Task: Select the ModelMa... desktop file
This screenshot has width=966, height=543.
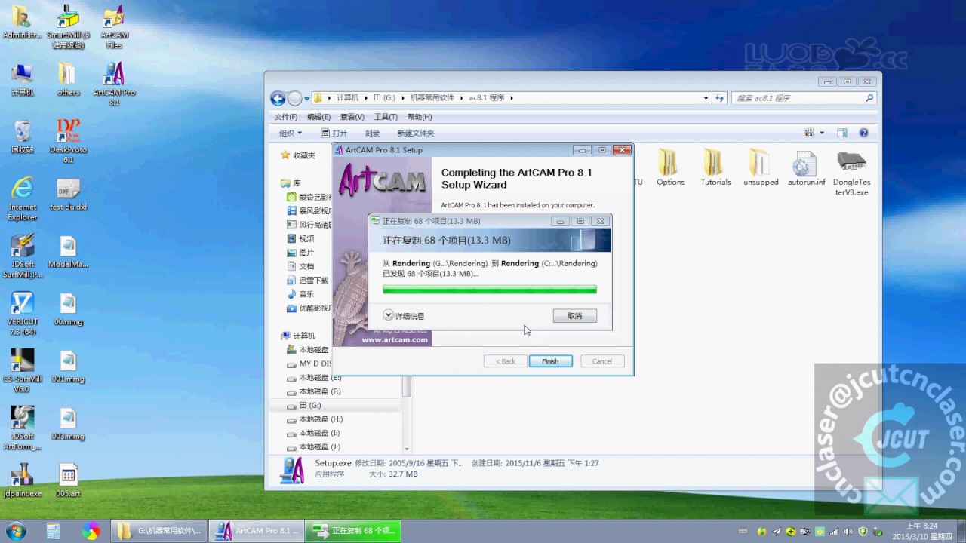Action: 68,252
